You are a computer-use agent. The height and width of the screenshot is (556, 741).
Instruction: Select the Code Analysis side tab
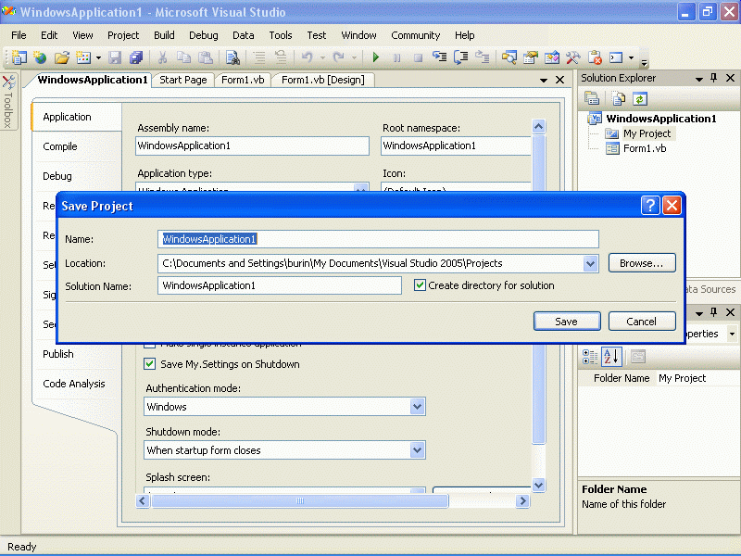(x=74, y=384)
